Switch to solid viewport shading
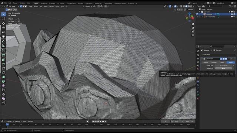The image size is (237, 133). pos(186,6)
